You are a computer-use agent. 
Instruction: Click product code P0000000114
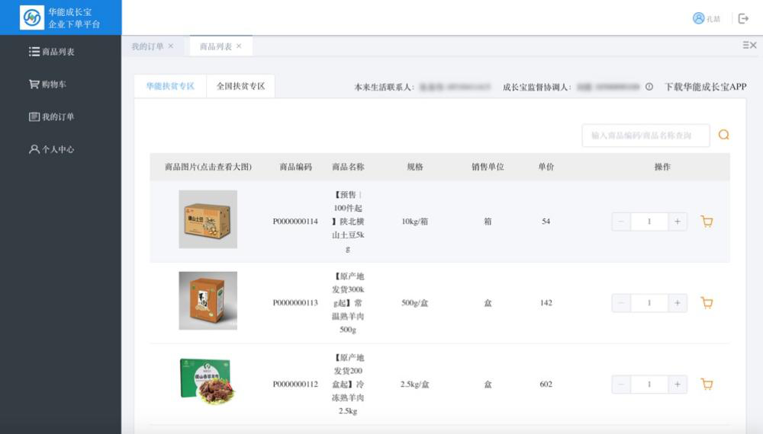[x=295, y=222]
